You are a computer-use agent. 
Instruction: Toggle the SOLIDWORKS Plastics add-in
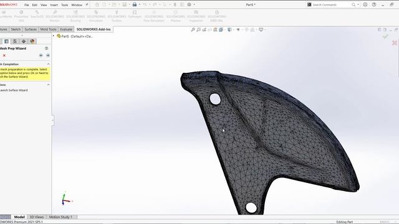point(176,16)
